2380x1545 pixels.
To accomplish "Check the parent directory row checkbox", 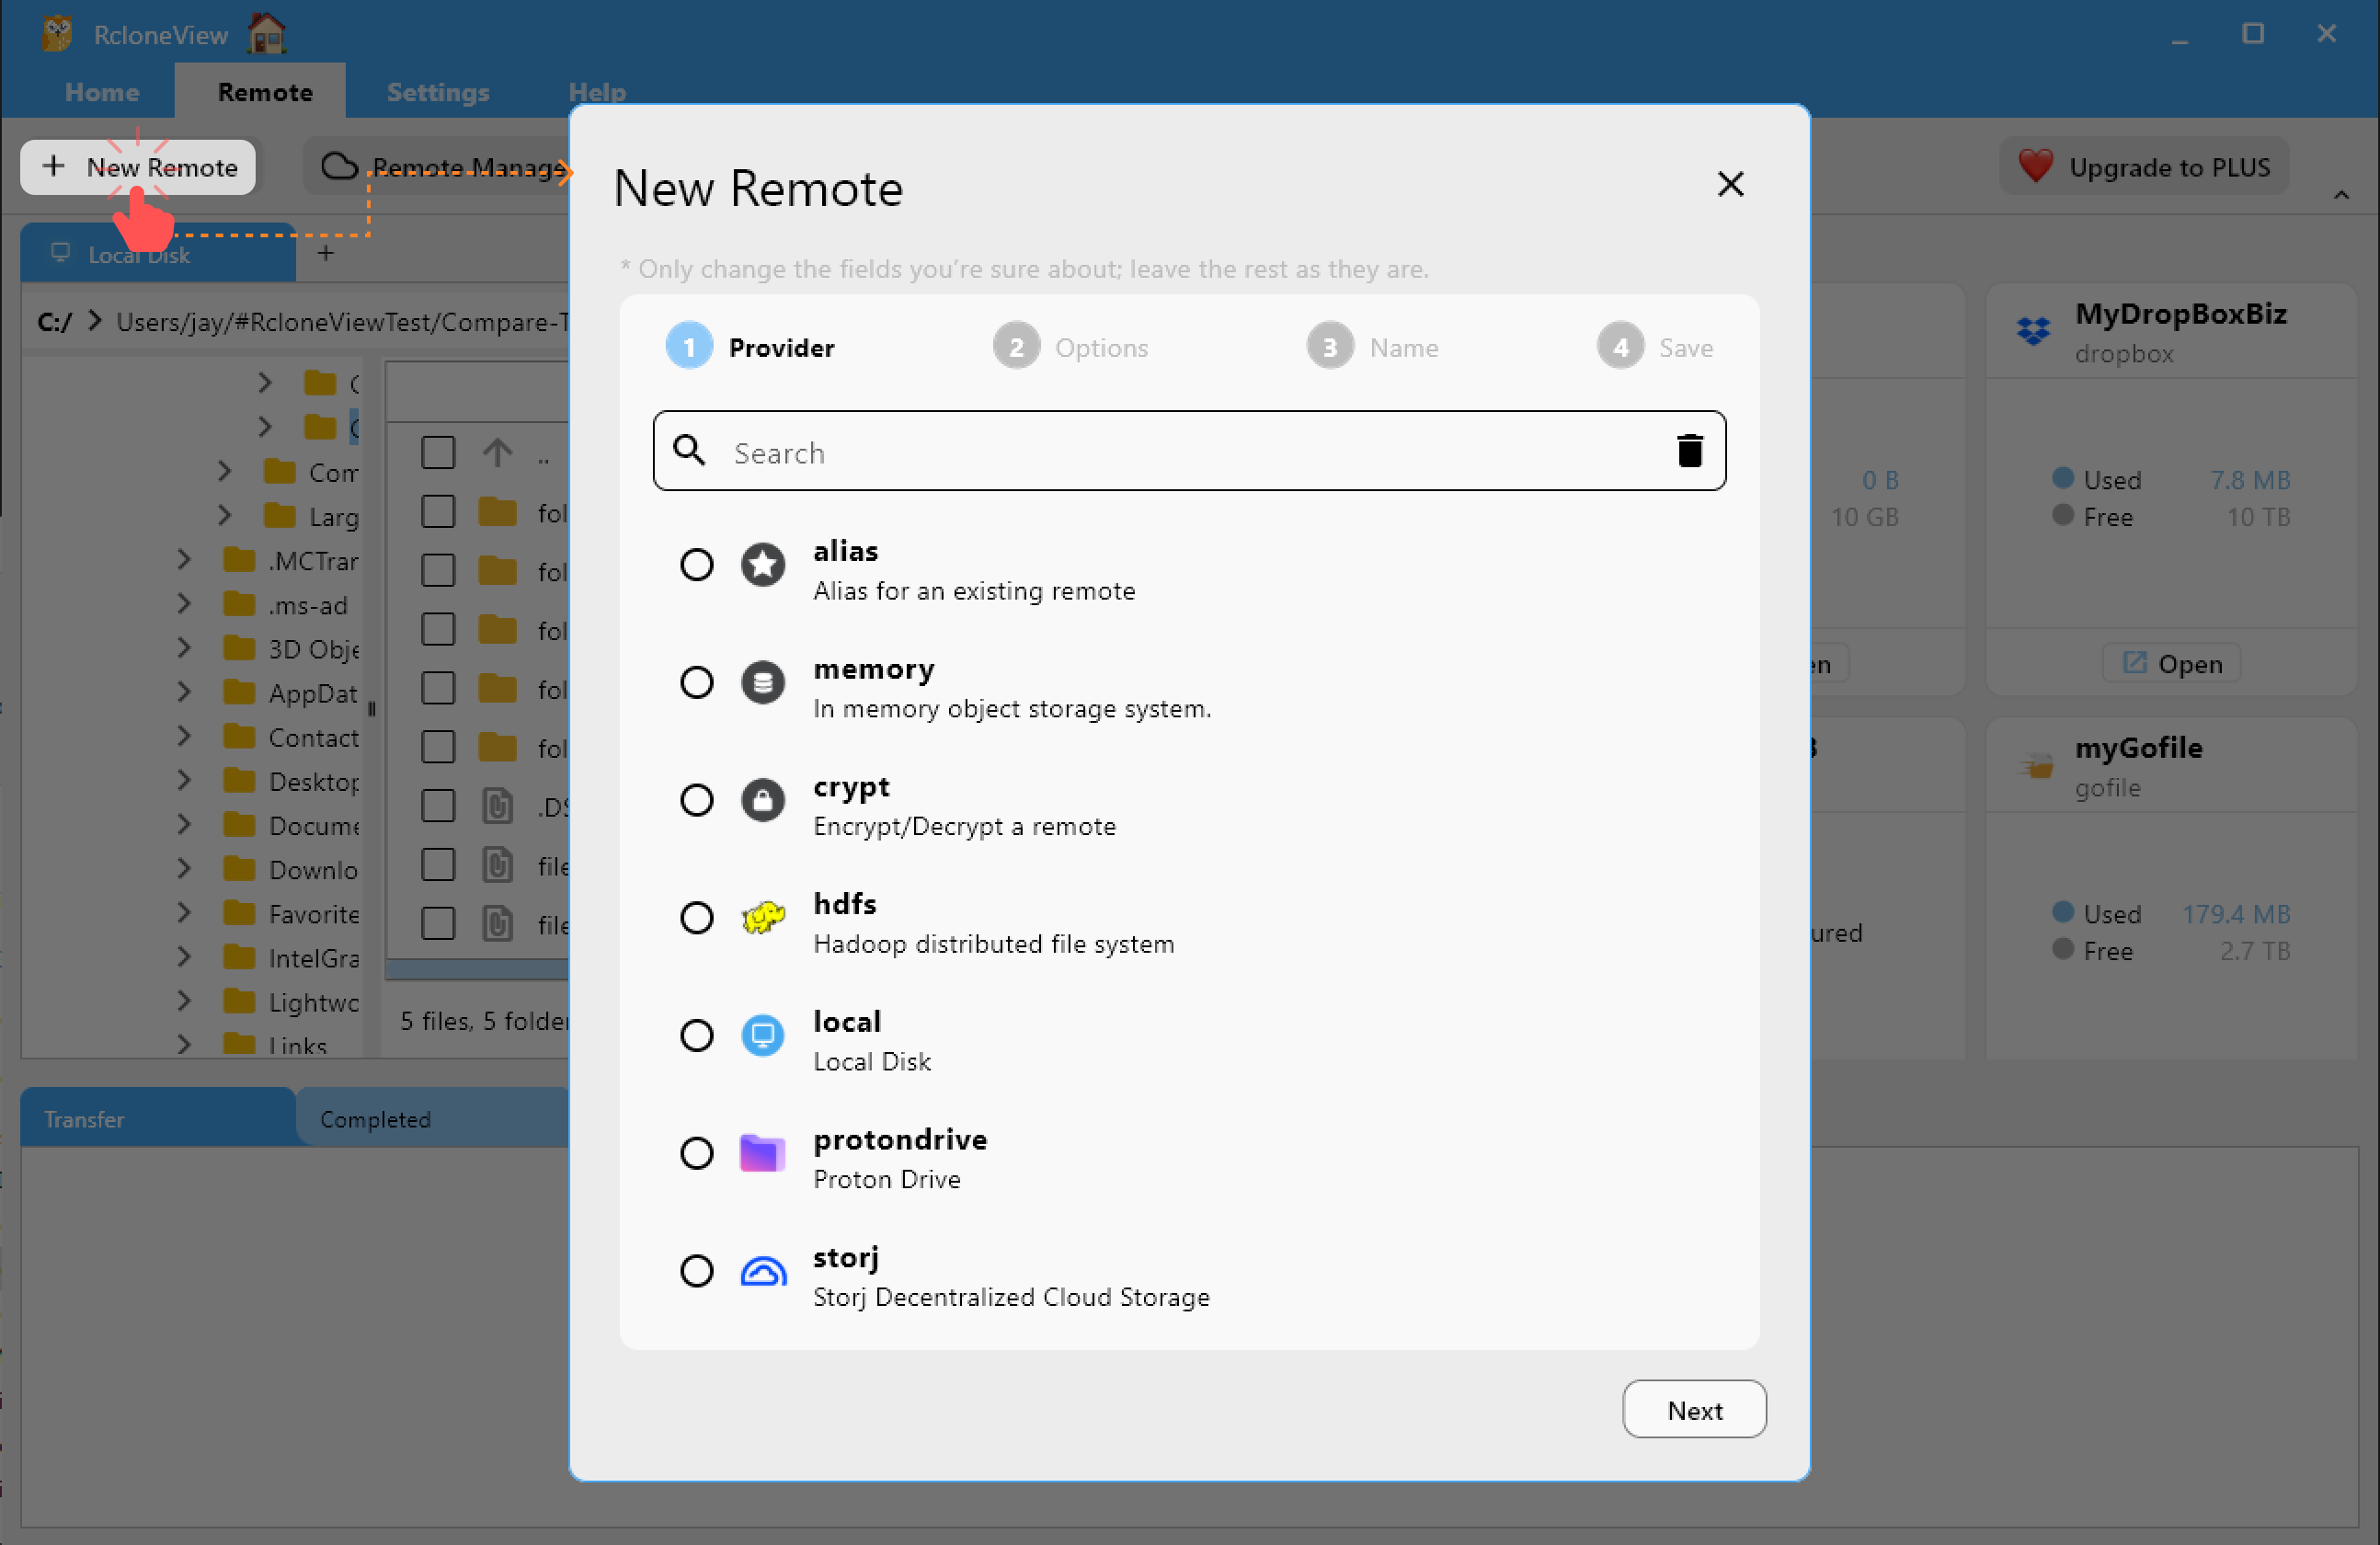I will click(x=437, y=453).
